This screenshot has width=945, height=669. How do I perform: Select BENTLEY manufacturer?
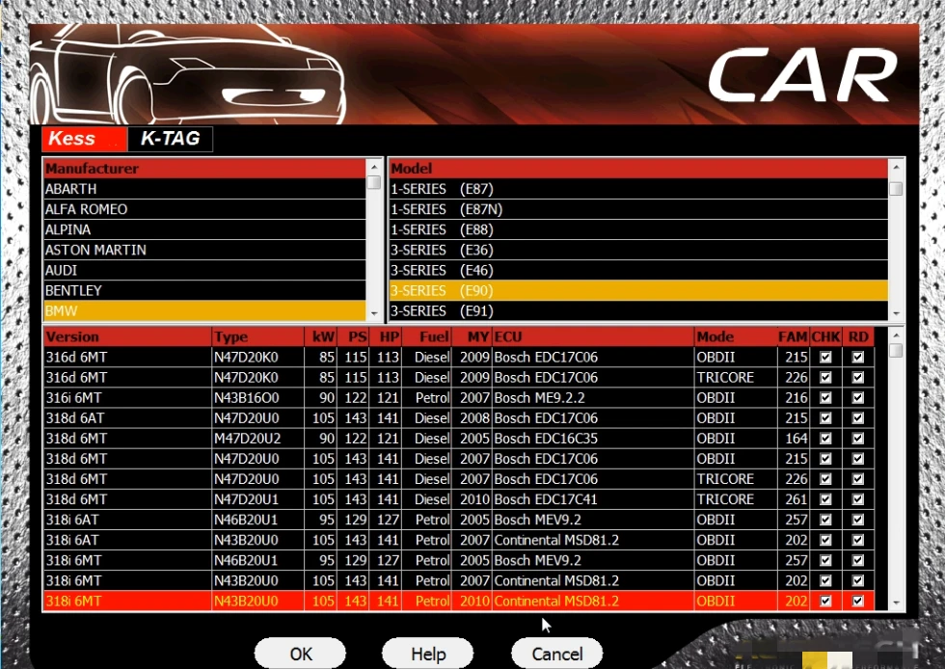[204, 290]
